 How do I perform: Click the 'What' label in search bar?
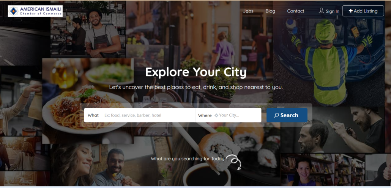93,115
